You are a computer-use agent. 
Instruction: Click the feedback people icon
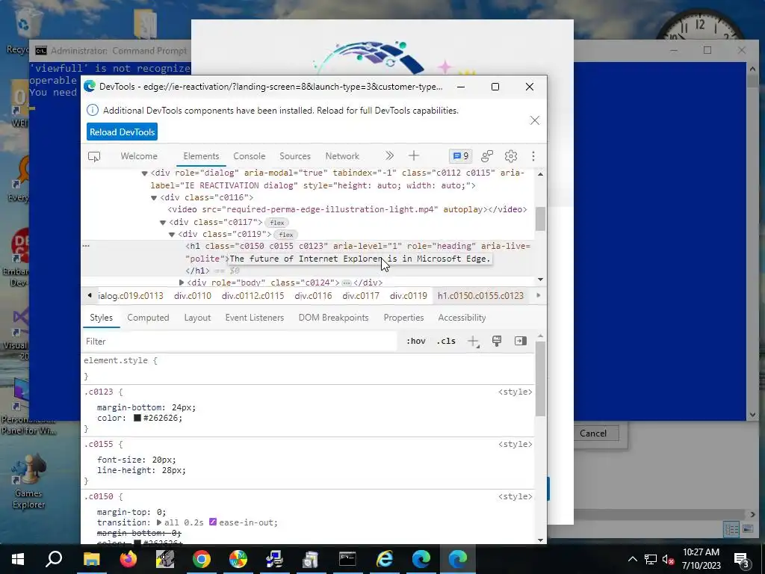[487, 156]
